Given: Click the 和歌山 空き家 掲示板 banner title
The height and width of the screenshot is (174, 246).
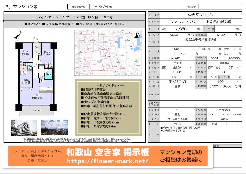Looking at the screenshot, I should [x=108, y=152].
